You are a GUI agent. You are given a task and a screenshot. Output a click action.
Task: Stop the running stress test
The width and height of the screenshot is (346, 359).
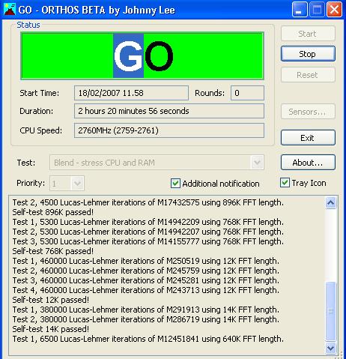[x=308, y=54]
